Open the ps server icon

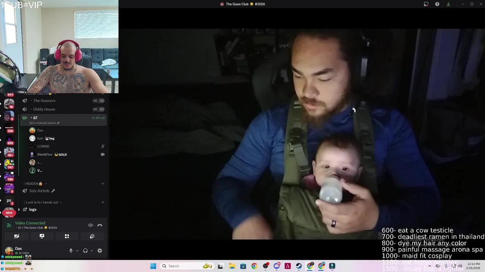(x=9, y=201)
